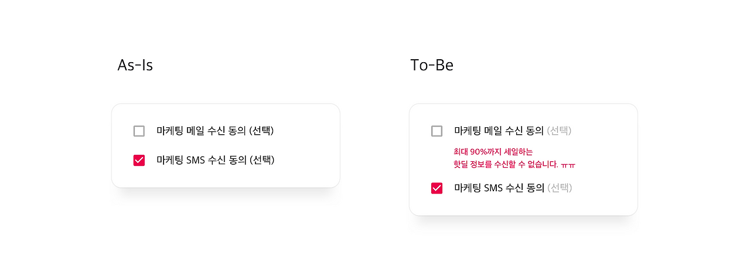Click the ㅠㅠ emoticon ending the warning
The image size is (750, 272).
coord(568,165)
